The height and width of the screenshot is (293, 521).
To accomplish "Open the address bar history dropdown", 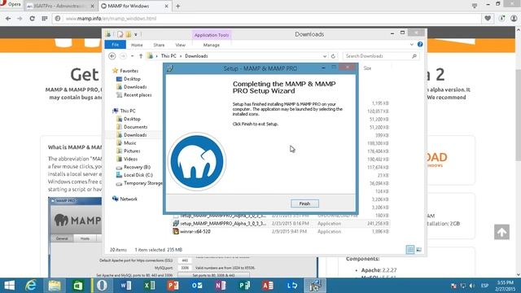I will pos(325,56).
